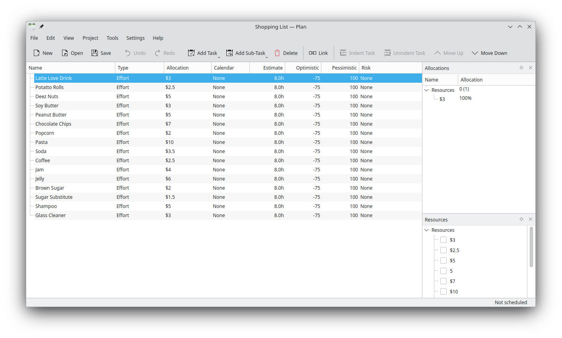The width and height of the screenshot is (562, 338).
Task: Click the Add Task icon
Action: point(191,53)
